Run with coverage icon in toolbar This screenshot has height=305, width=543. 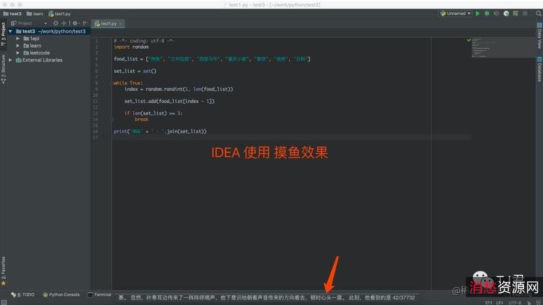click(x=497, y=13)
